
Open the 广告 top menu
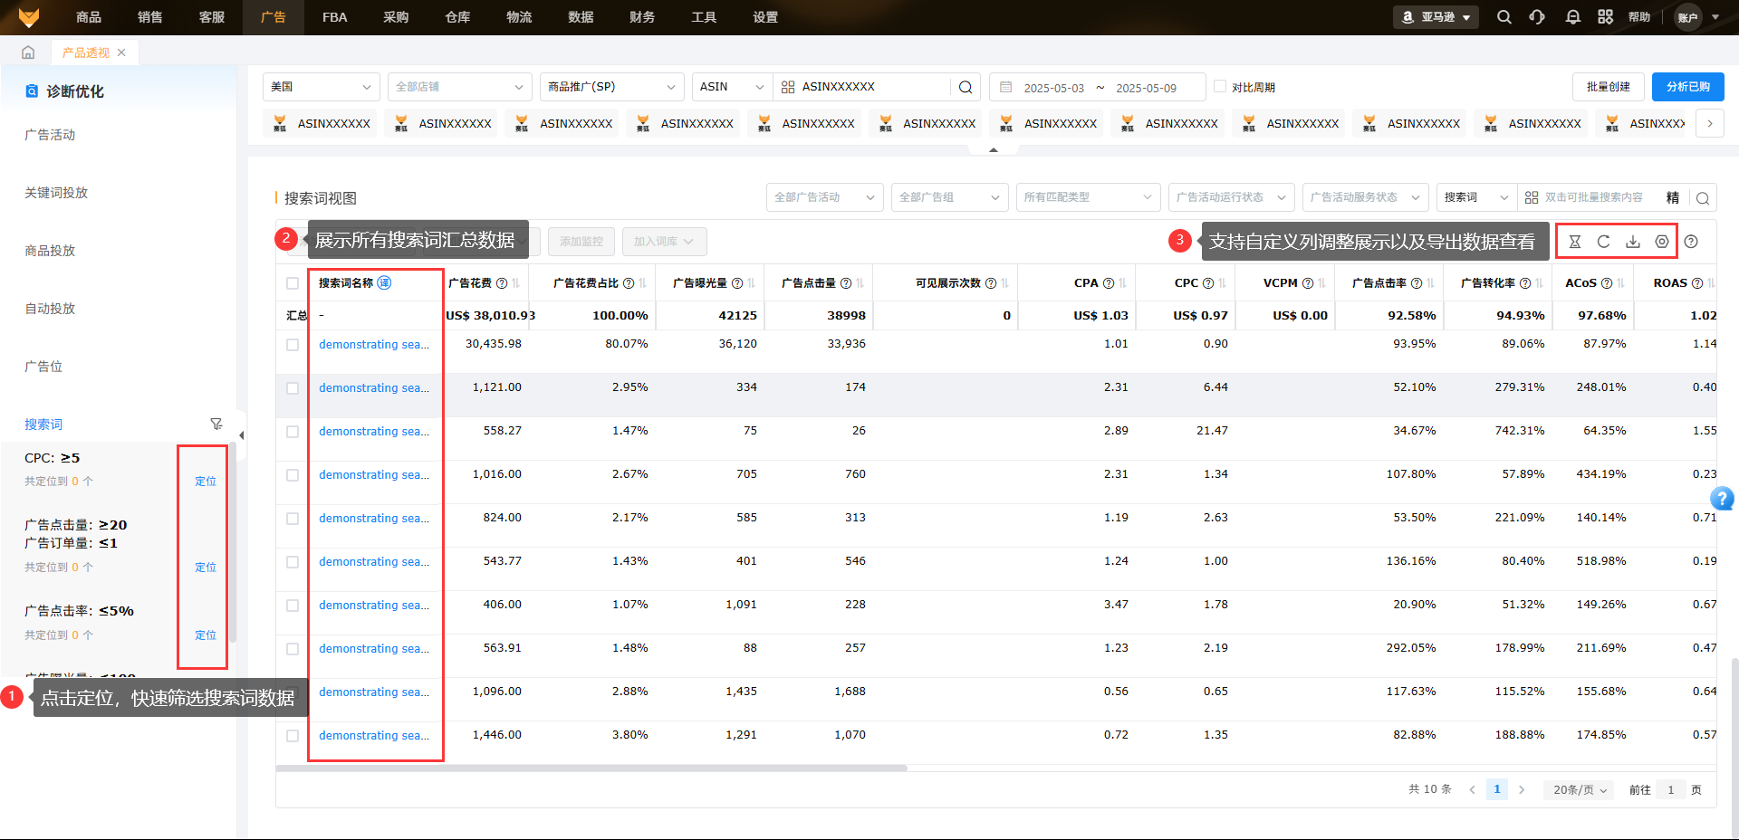(x=273, y=17)
